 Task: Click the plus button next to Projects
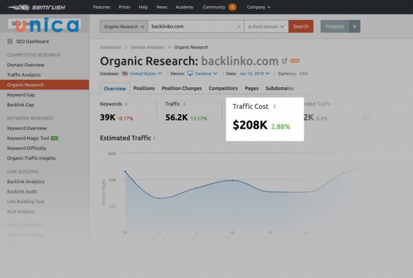click(x=354, y=27)
